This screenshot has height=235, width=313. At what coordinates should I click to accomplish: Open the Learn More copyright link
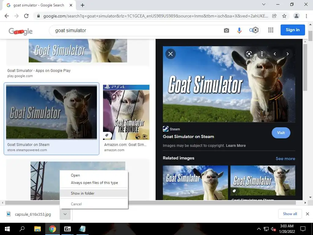click(x=236, y=146)
